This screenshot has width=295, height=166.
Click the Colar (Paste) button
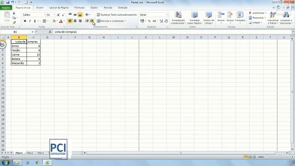[x=7, y=17]
